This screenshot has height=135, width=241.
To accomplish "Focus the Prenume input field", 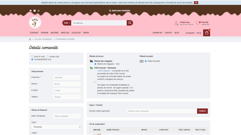I will pyautogui.click(x=67, y=78).
